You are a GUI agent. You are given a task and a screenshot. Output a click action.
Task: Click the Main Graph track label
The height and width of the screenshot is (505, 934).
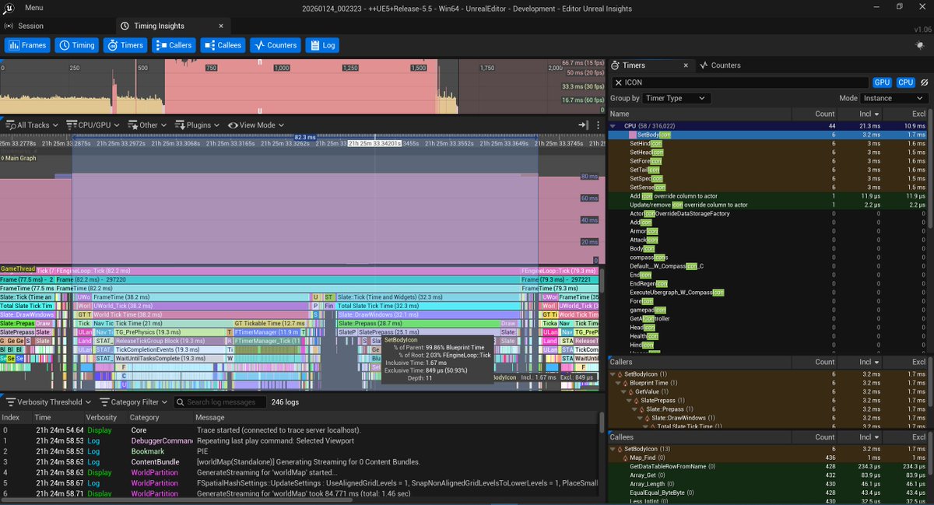pyautogui.click(x=19, y=158)
